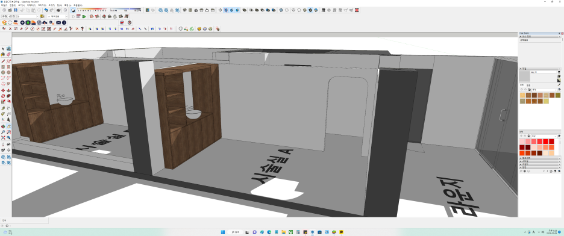
Task: Open details menu next to 목재 dropdown
Action: point(559,90)
